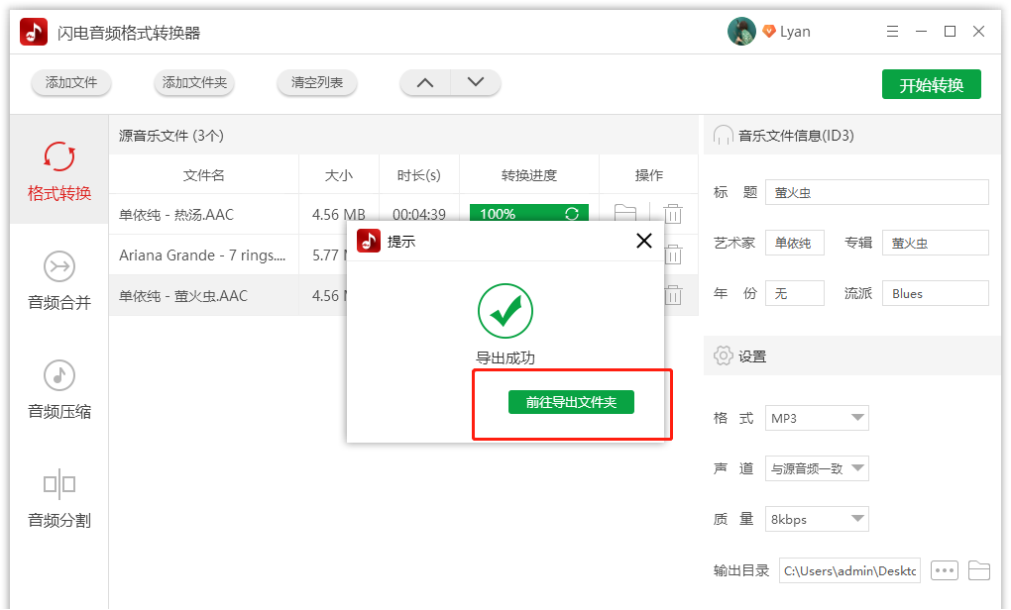1011x610 pixels.
Task: Edit the 标题 field containing 萤火虫
Action: coord(876,191)
